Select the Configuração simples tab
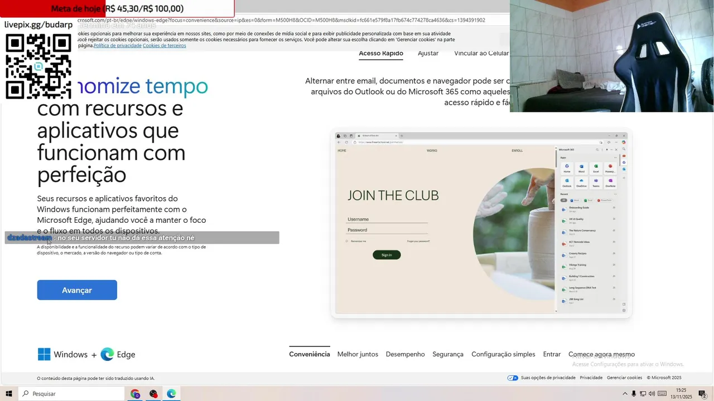714x401 pixels. (503, 354)
